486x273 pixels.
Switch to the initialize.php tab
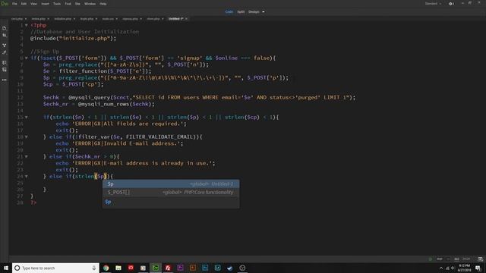63,19
